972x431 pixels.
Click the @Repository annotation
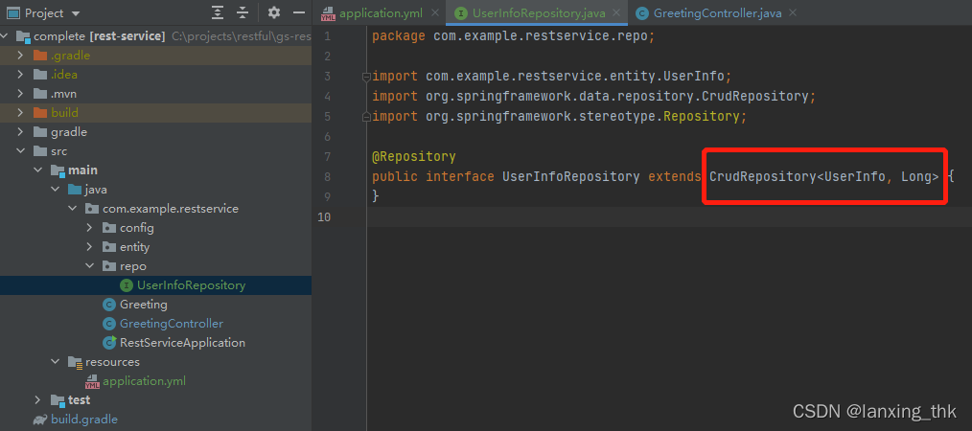point(414,156)
